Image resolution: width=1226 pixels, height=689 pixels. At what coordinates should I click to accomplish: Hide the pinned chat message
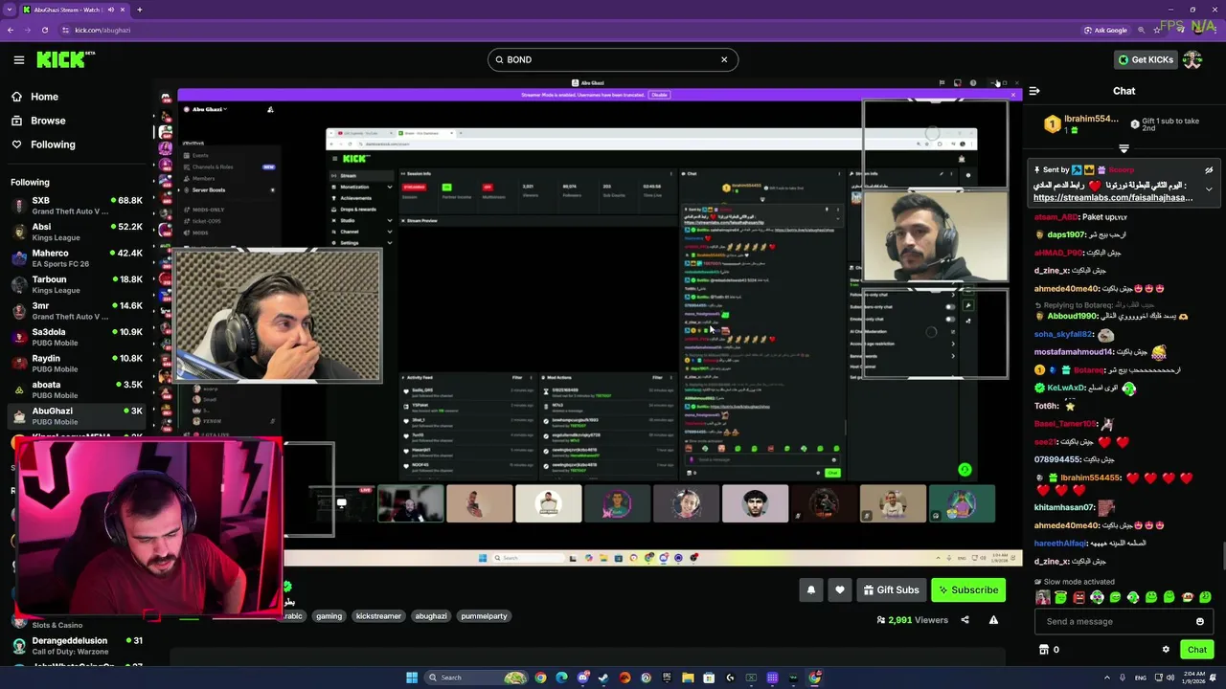click(x=1209, y=170)
